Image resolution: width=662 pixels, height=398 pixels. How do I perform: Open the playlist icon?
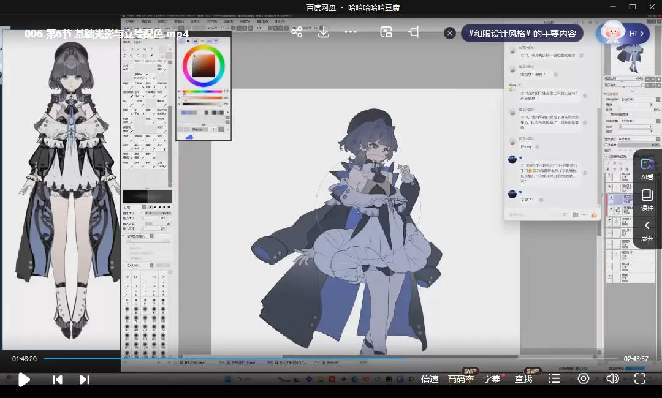[x=554, y=378]
